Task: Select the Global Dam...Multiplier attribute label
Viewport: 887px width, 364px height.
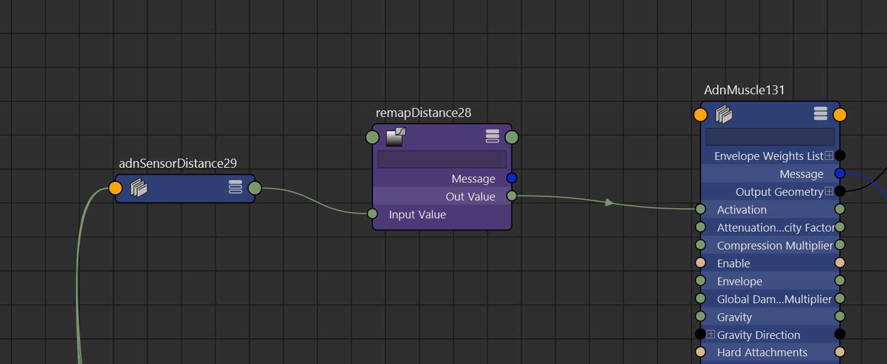Action: (775, 299)
